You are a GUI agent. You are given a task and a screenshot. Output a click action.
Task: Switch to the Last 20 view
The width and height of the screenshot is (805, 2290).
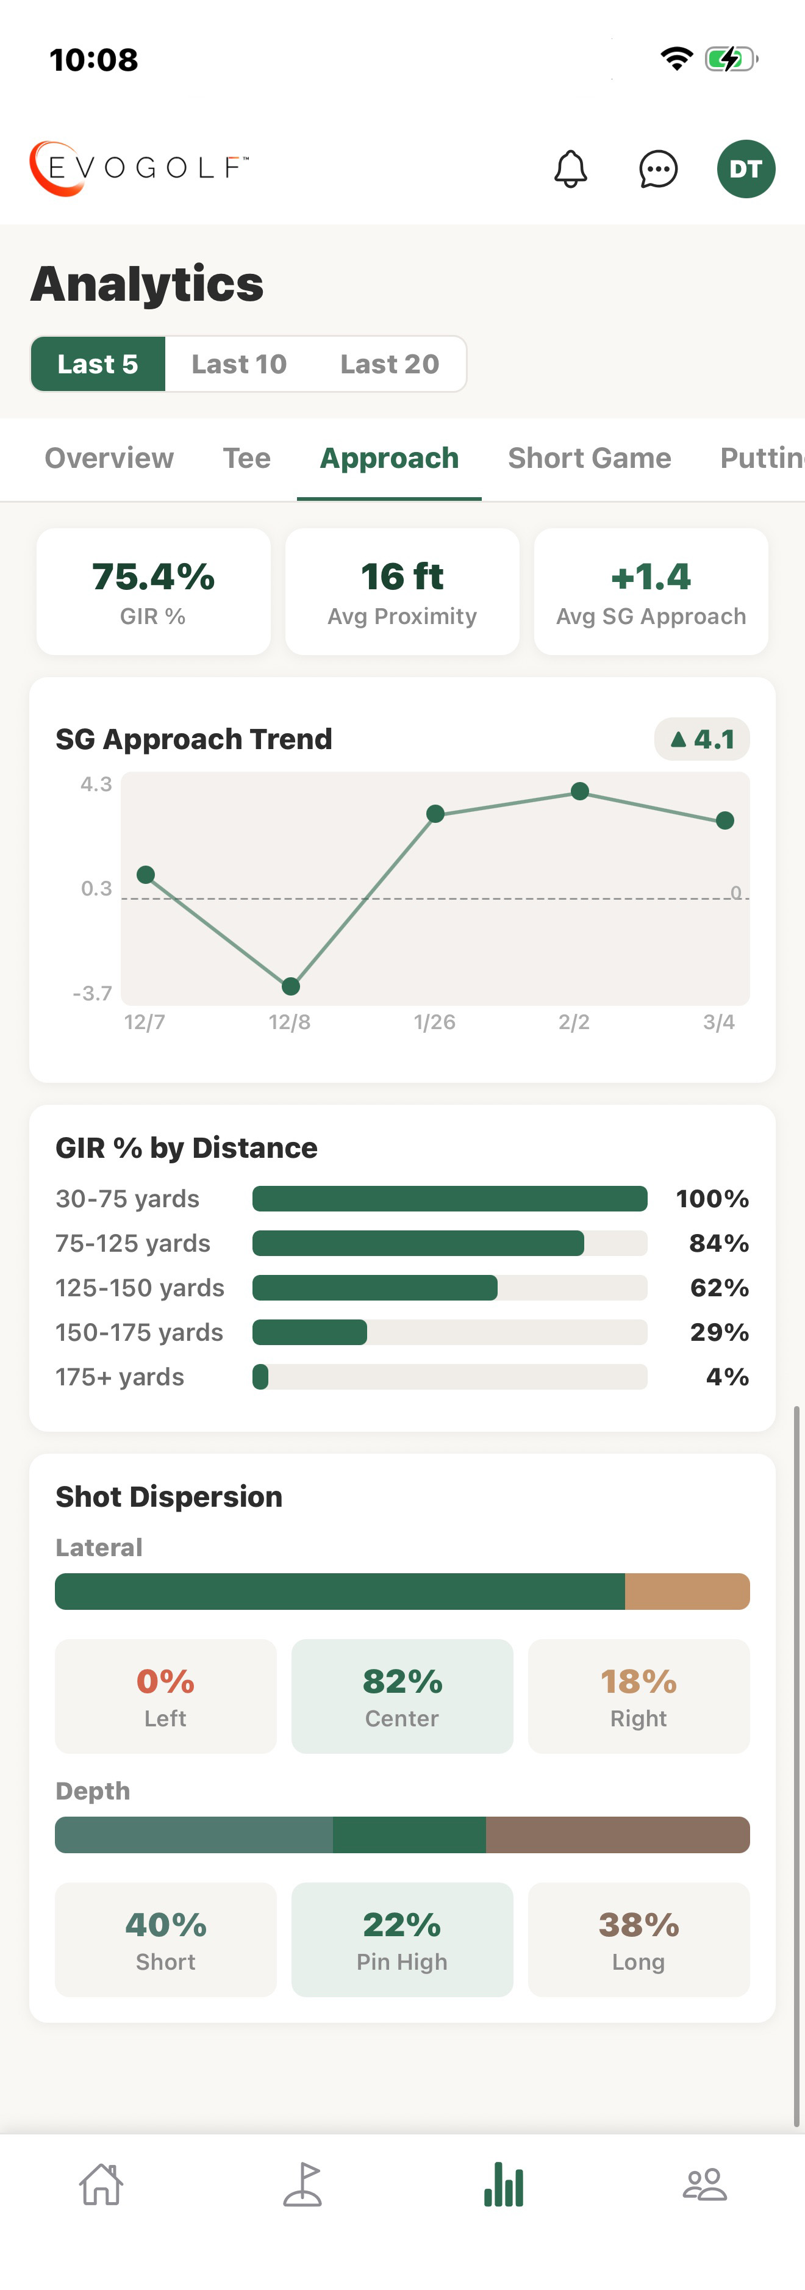[x=389, y=364]
